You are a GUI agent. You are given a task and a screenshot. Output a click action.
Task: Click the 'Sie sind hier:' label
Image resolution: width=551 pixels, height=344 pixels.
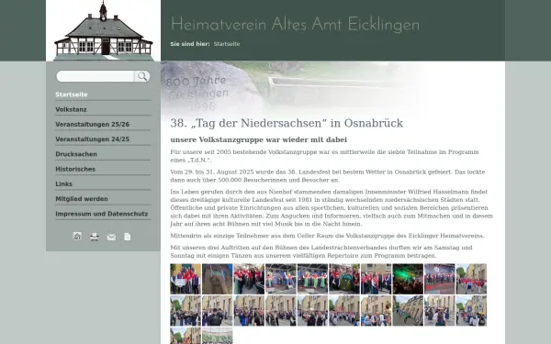click(190, 44)
